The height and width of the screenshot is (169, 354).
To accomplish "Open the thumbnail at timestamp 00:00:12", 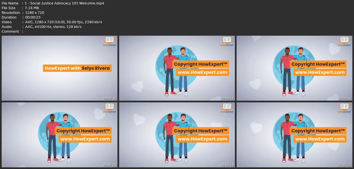I will 177,68.
